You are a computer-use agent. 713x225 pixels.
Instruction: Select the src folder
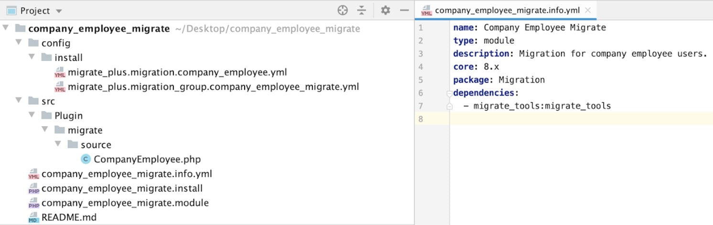coord(48,101)
